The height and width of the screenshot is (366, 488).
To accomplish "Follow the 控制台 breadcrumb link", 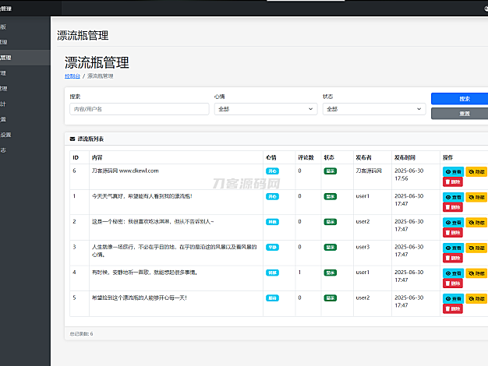I will pos(72,76).
